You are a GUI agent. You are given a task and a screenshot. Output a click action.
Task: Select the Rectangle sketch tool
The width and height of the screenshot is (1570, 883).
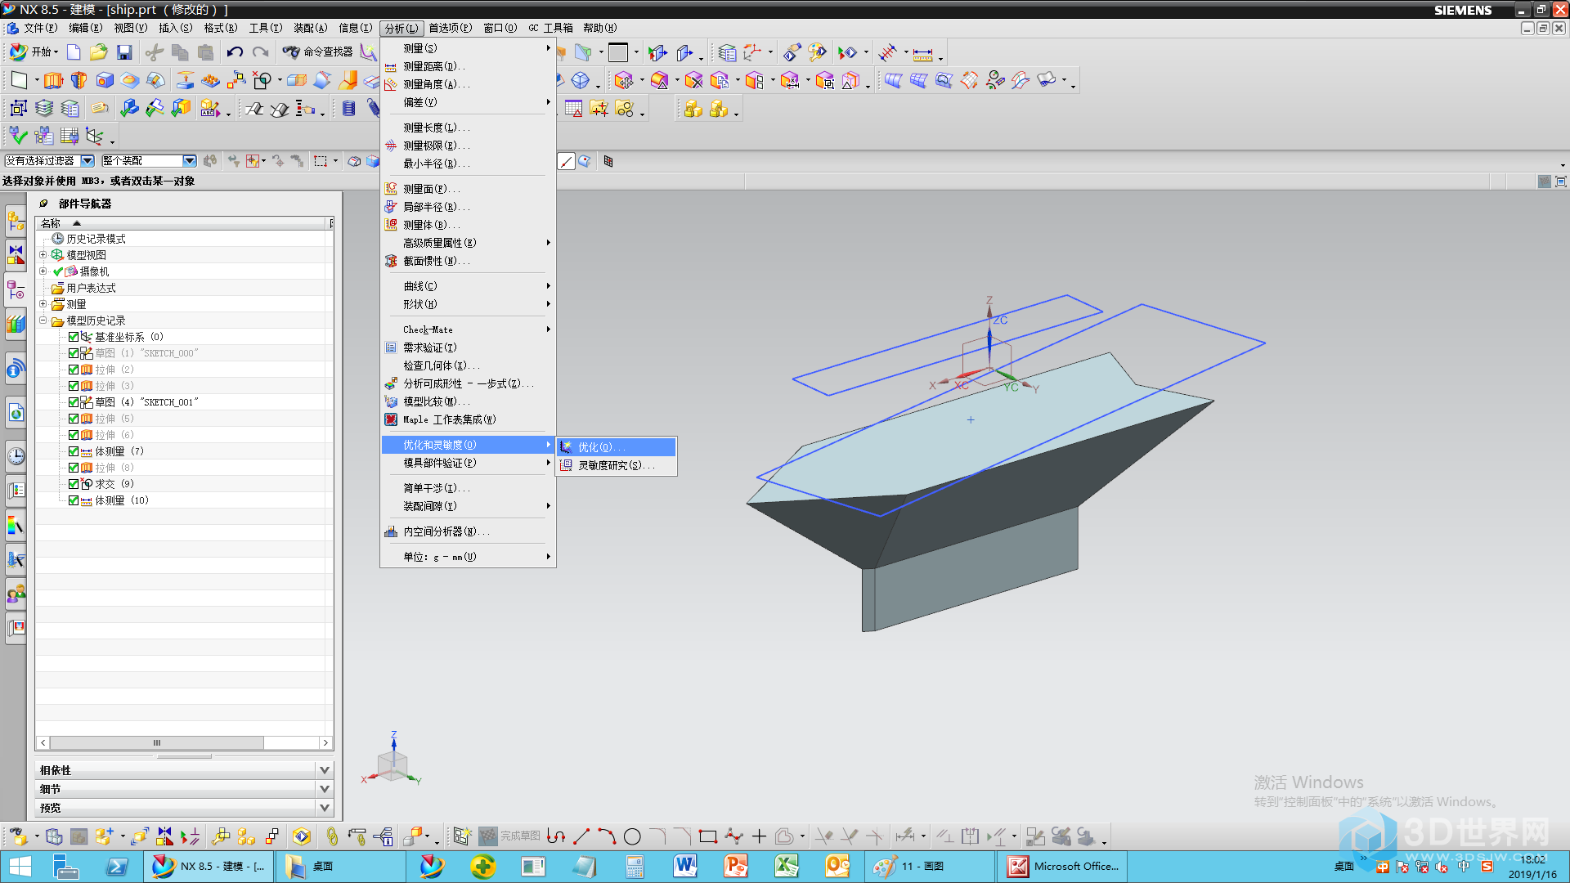(x=708, y=836)
